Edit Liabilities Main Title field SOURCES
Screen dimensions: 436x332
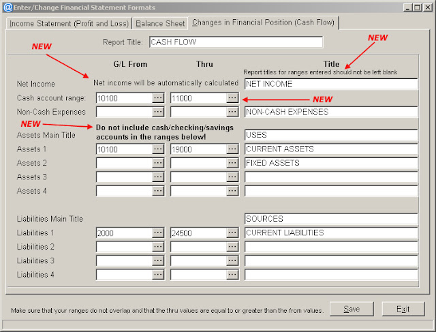point(331,219)
